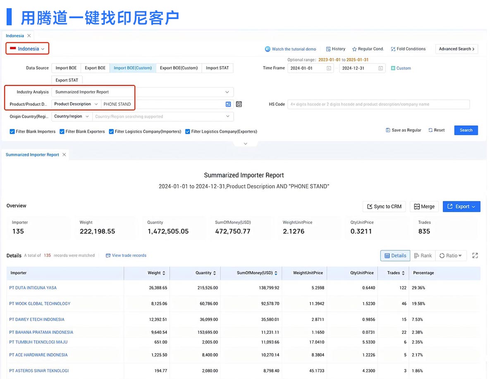Toggle Filter Blank Importers checkbox
Image resolution: width=492 pixels, height=379 pixels.
(12, 132)
